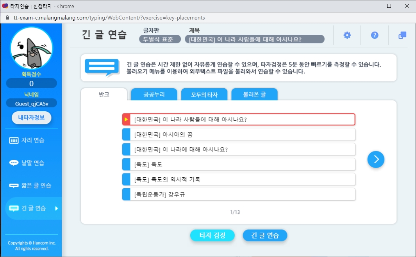Select the 낱말 연습 word practice section

(31, 162)
